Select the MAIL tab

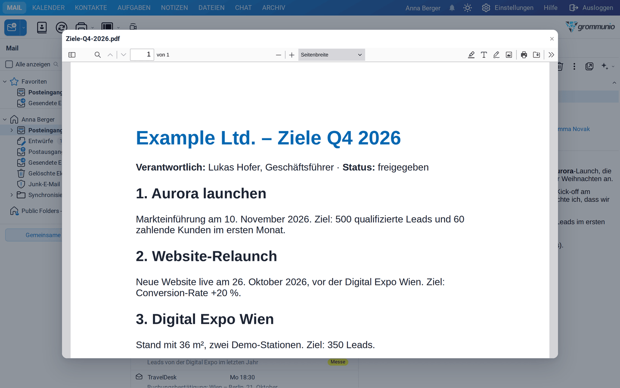click(14, 8)
